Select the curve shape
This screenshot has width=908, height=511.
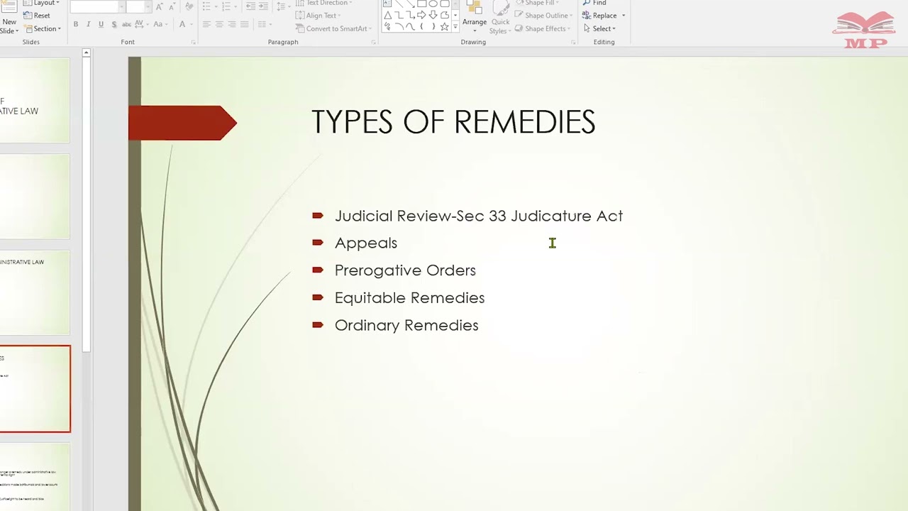point(411,27)
